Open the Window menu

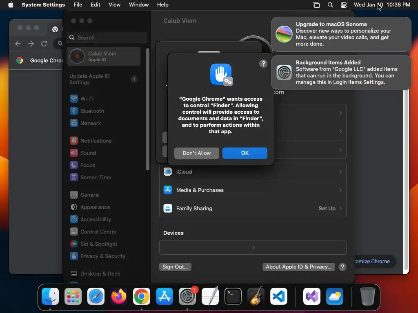139,5
